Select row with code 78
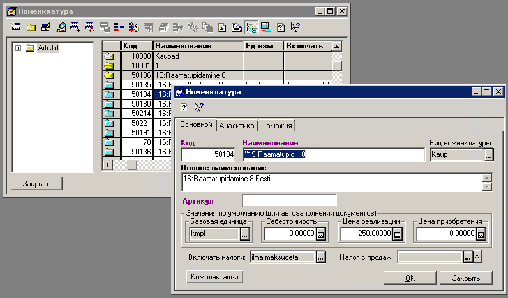This screenshot has width=508, height=298. point(137,142)
